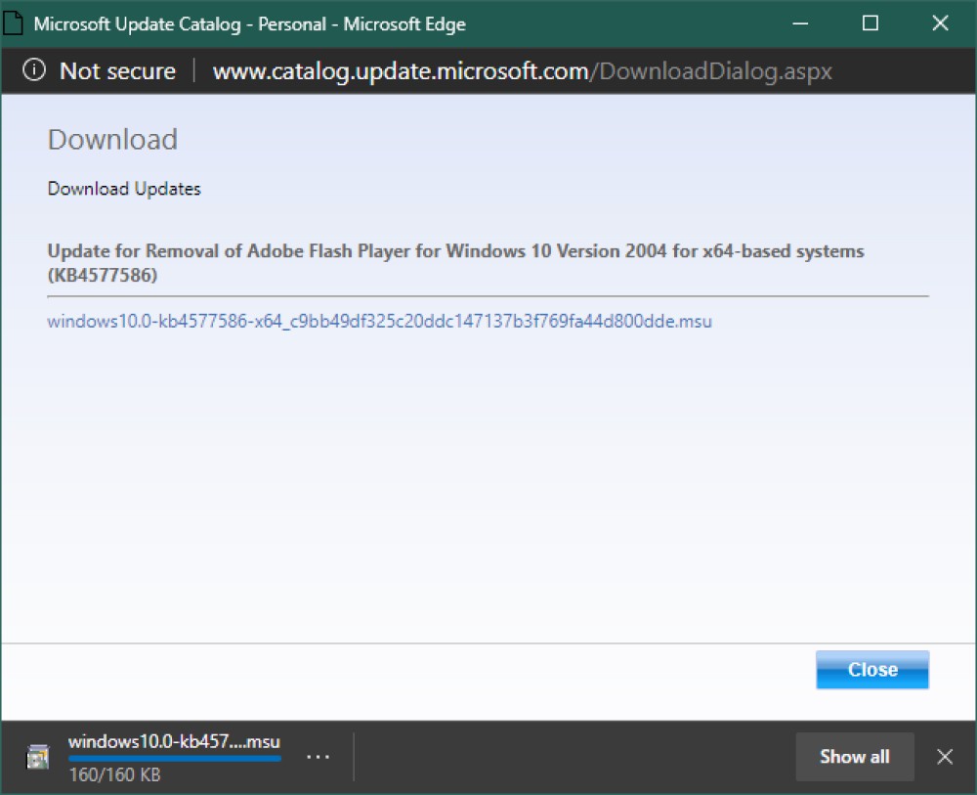Screen dimensions: 977x795
Task: Download the windows10.0-kb4577586-x64 msu link
Action: point(379,321)
